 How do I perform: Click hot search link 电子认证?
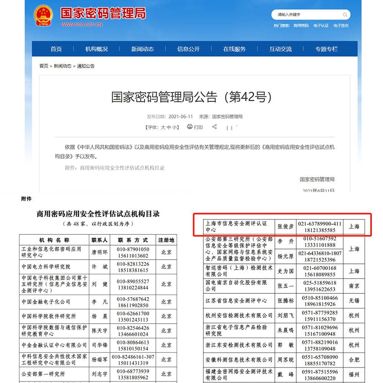click(321, 26)
